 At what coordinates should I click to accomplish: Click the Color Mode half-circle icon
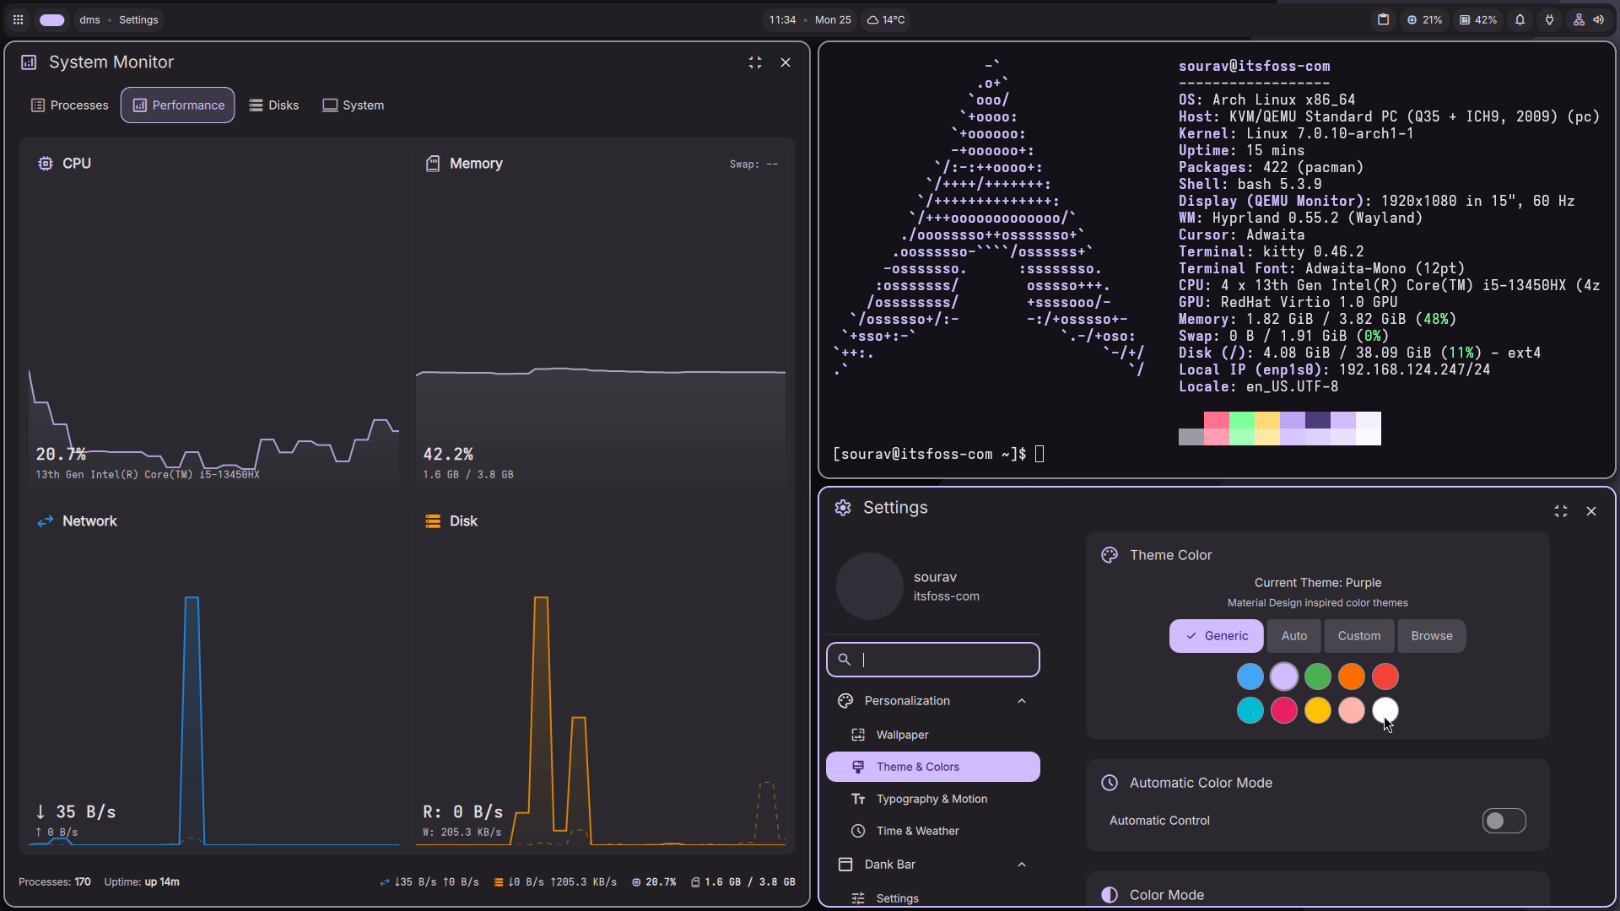pyautogui.click(x=1110, y=895)
